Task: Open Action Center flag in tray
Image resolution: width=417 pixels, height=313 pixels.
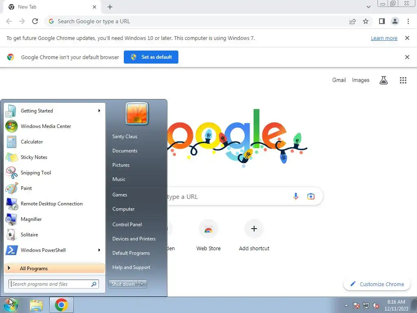Action: point(356,306)
